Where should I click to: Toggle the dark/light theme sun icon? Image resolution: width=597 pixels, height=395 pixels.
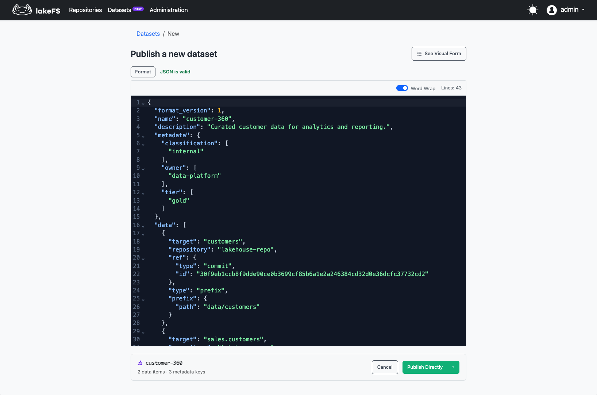coord(533,10)
